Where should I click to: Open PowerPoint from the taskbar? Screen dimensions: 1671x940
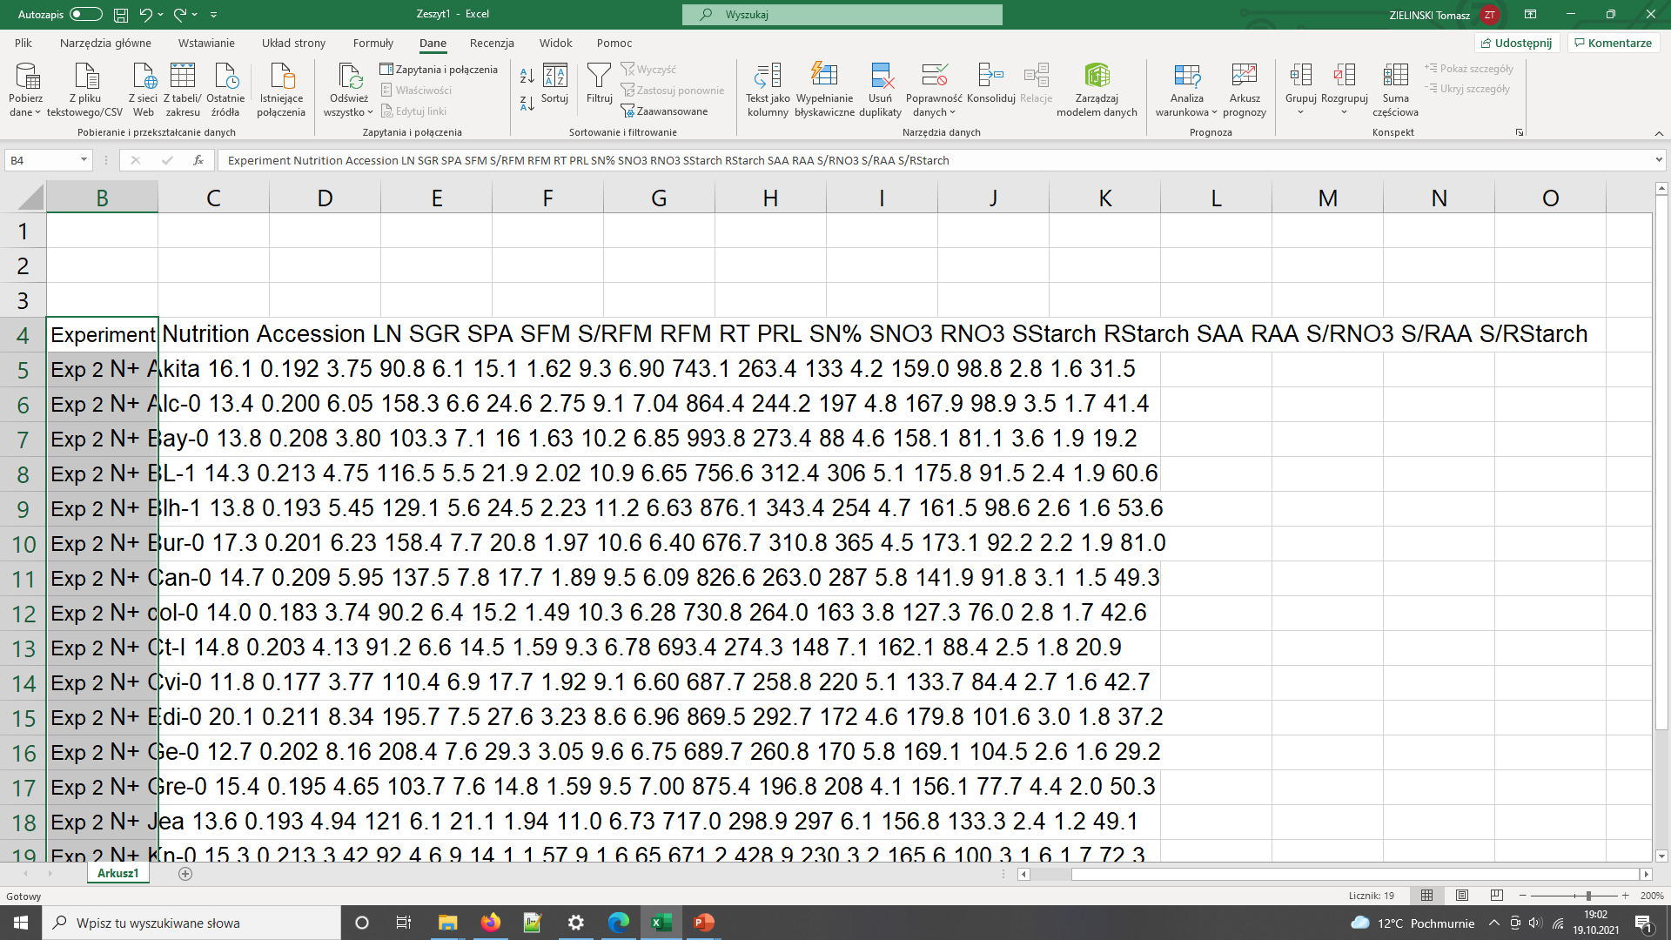[703, 923]
